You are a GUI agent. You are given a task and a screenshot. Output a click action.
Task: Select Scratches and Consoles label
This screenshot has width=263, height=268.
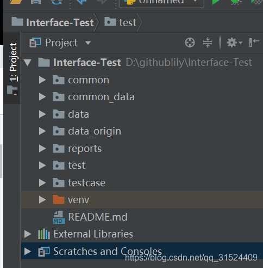(x=108, y=252)
